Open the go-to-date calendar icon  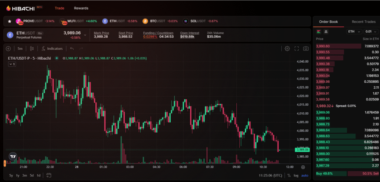[49, 175]
